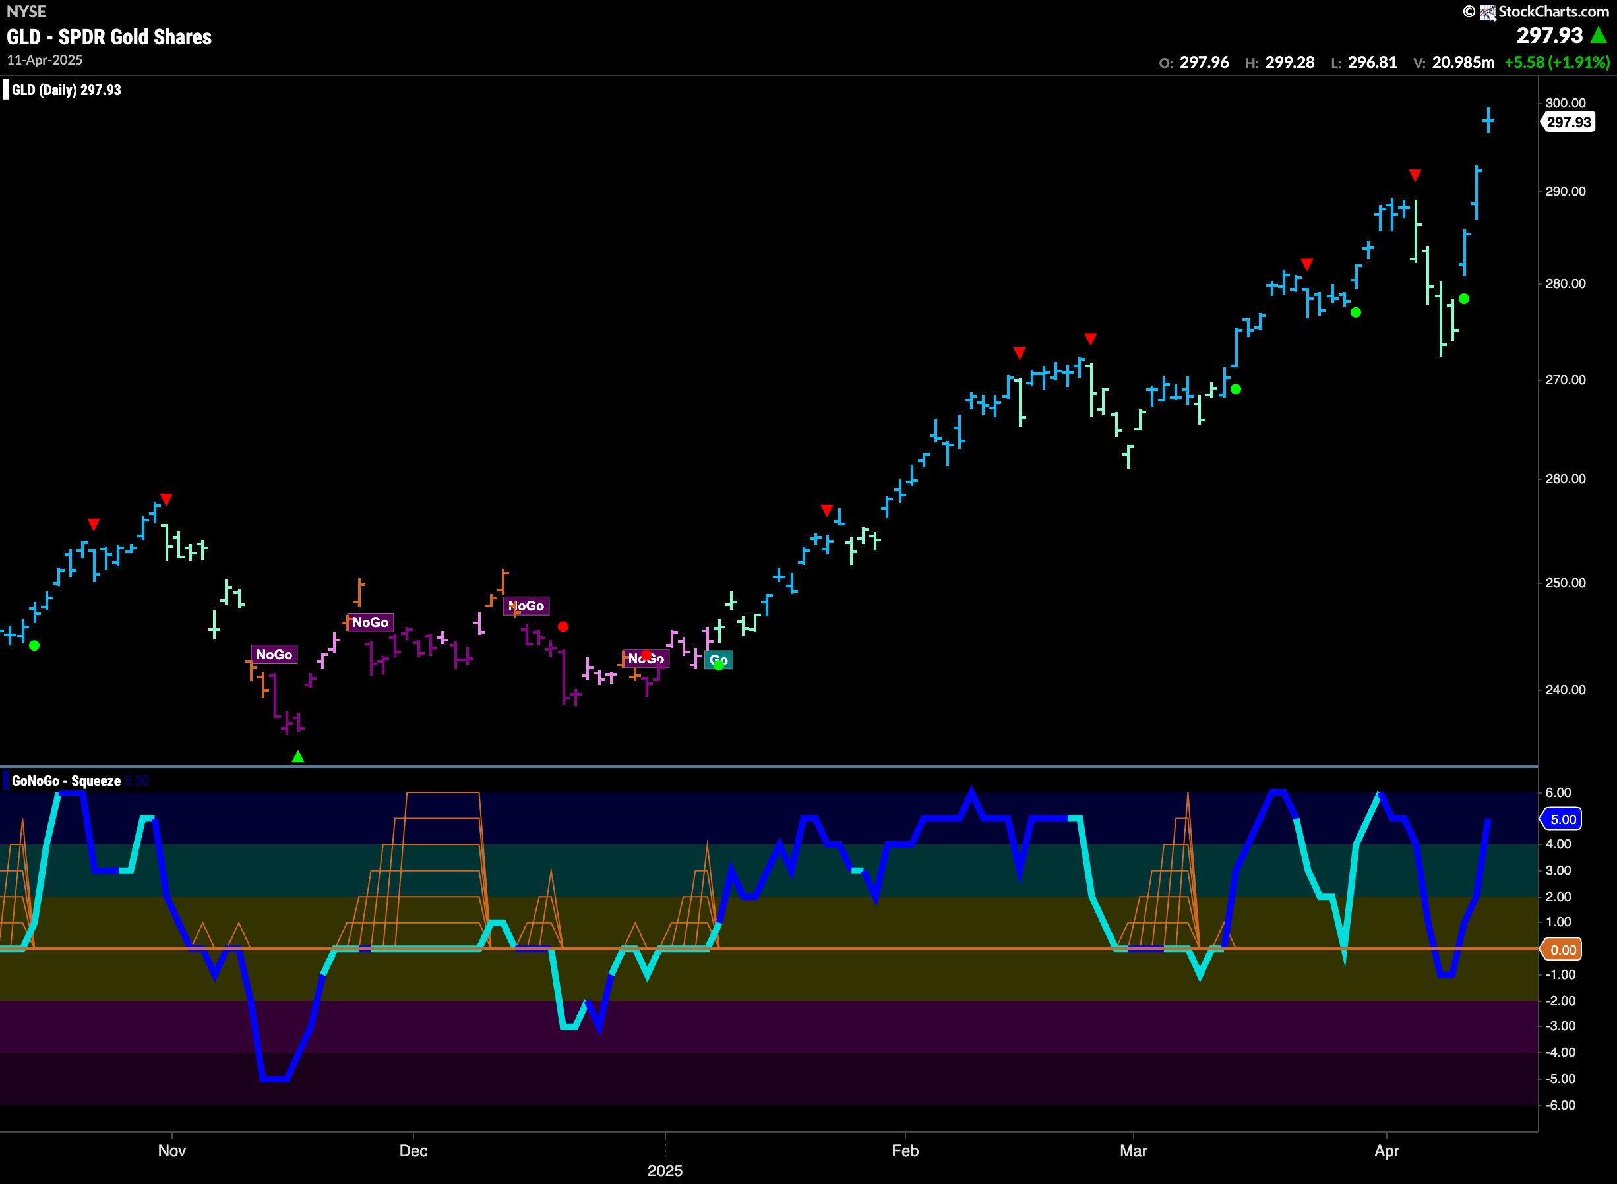Image resolution: width=1617 pixels, height=1184 pixels.
Task: Click the red dot in mid-December
Action: point(563,626)
